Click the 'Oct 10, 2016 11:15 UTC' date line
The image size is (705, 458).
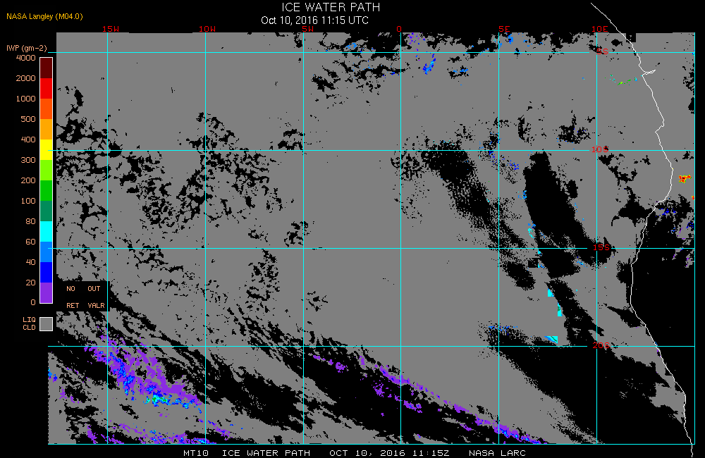(x=314, y=20)
